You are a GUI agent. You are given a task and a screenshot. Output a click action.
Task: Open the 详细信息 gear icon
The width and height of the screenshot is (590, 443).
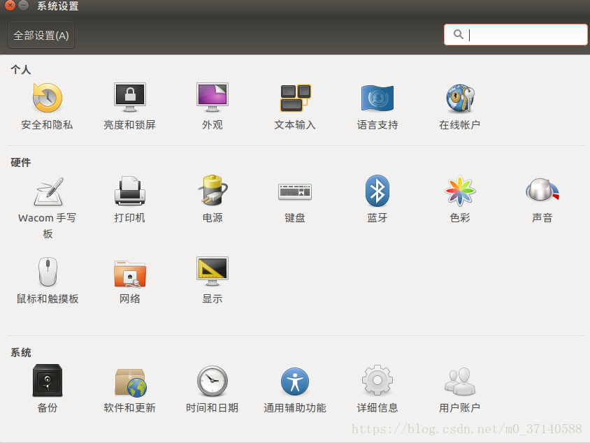(377, 380)
